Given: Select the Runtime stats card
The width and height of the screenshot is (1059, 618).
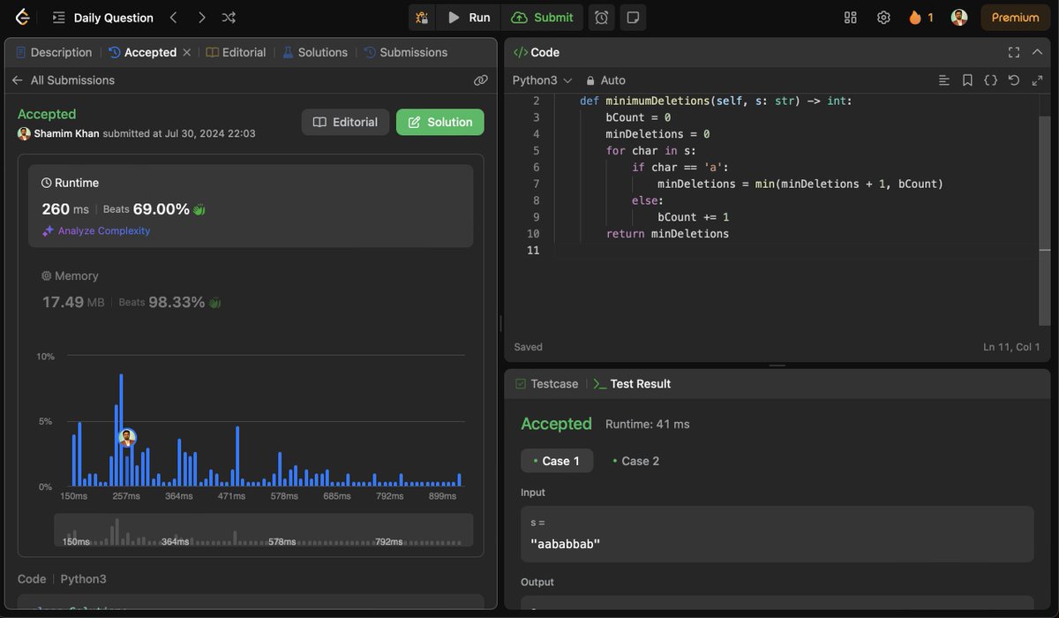Looking at the screenshot, I should (251, 206).
